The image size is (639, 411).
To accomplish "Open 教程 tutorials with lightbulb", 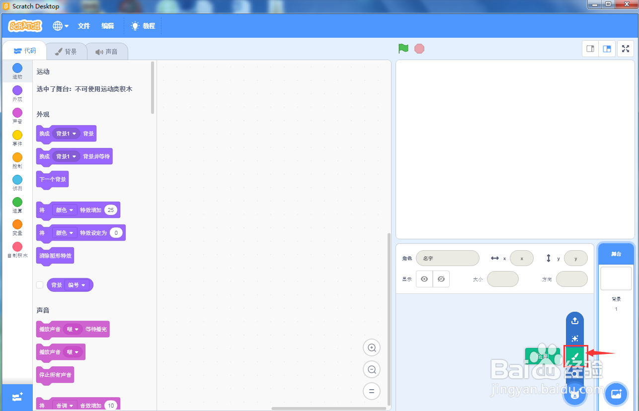I will pyautogui.click(x=143, y=26).
